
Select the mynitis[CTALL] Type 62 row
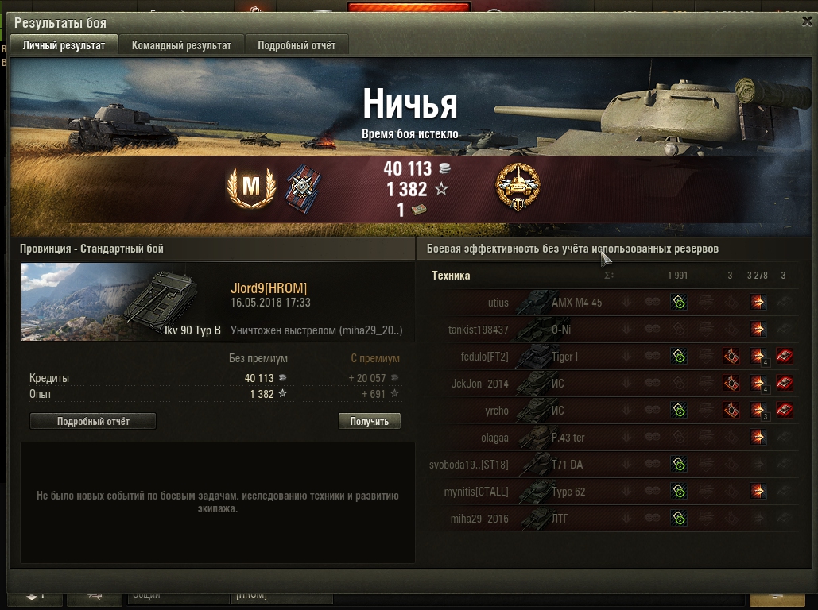tap(613, 491)
